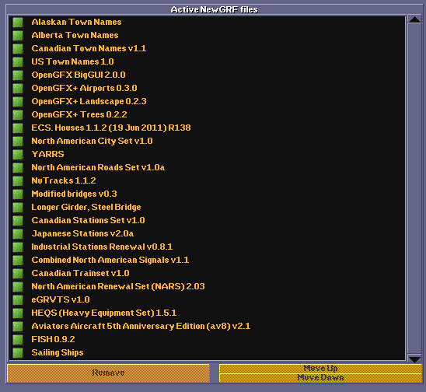Select Canadian Town Names v1.1 entry
Screen dimensions: 426x392
(x=207, y=48)
